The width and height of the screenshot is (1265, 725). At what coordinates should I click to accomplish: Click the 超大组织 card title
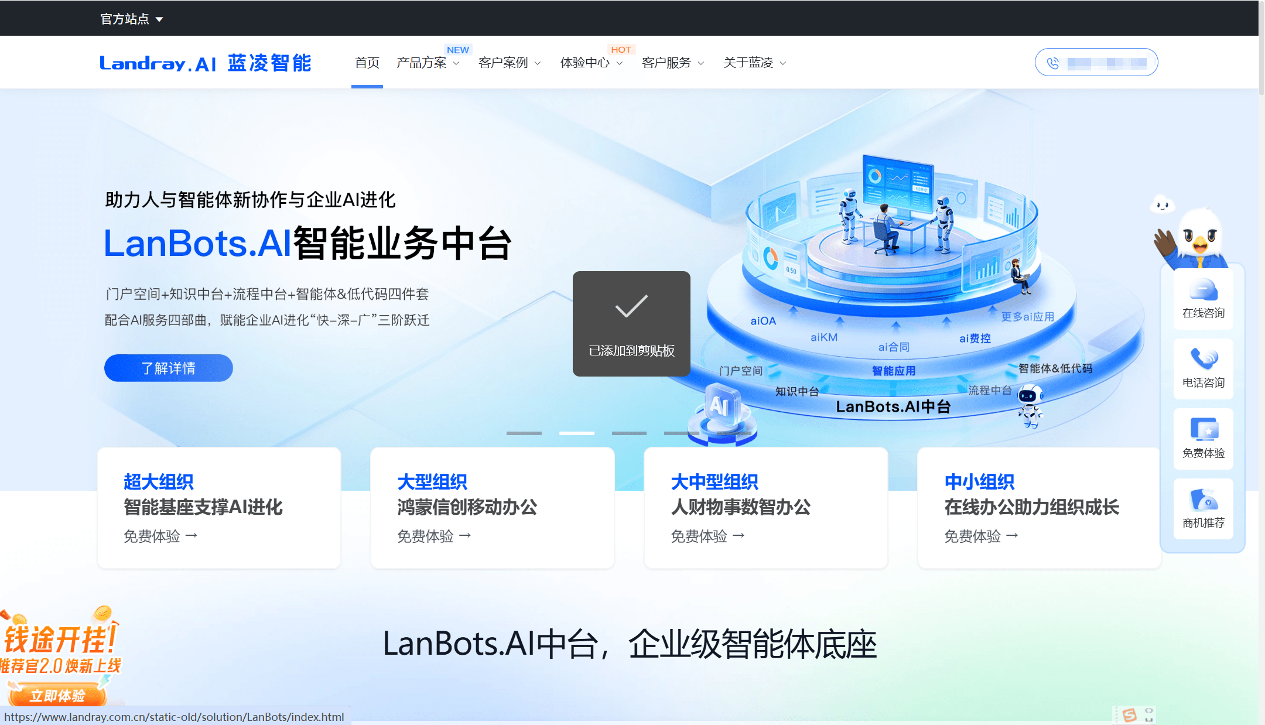(159, 481)
